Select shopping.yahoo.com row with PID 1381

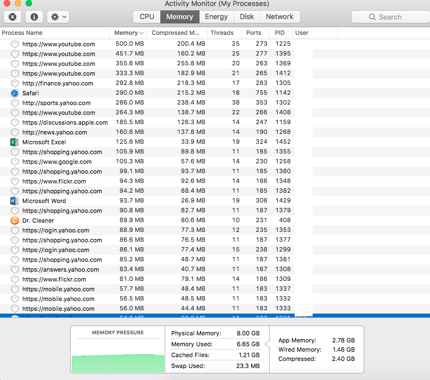[x=215, y=260]
